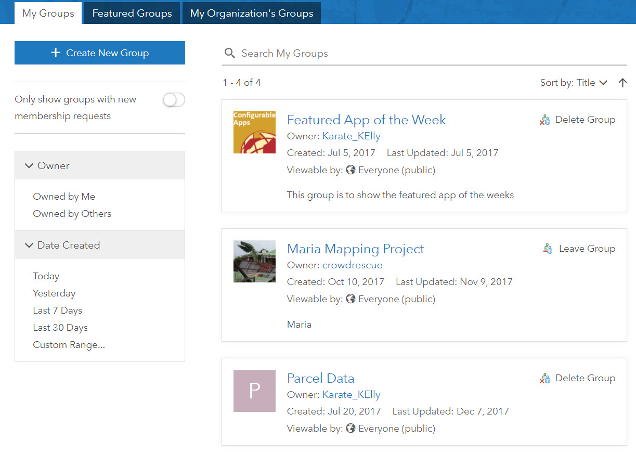Click the search magnifier icon

pos(229,53)
